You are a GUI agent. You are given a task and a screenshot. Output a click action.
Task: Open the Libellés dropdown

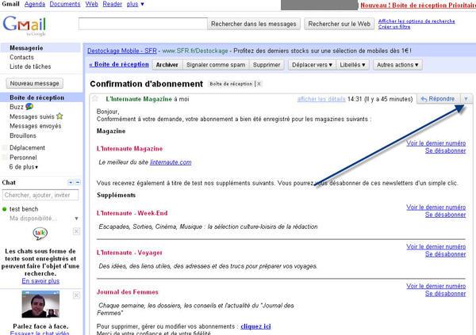[352, 65]
